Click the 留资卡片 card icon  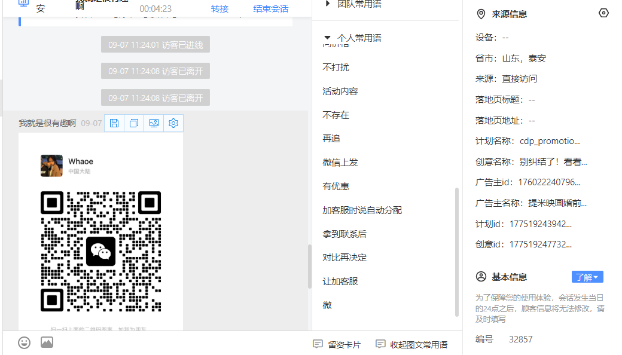pos(318,344)
